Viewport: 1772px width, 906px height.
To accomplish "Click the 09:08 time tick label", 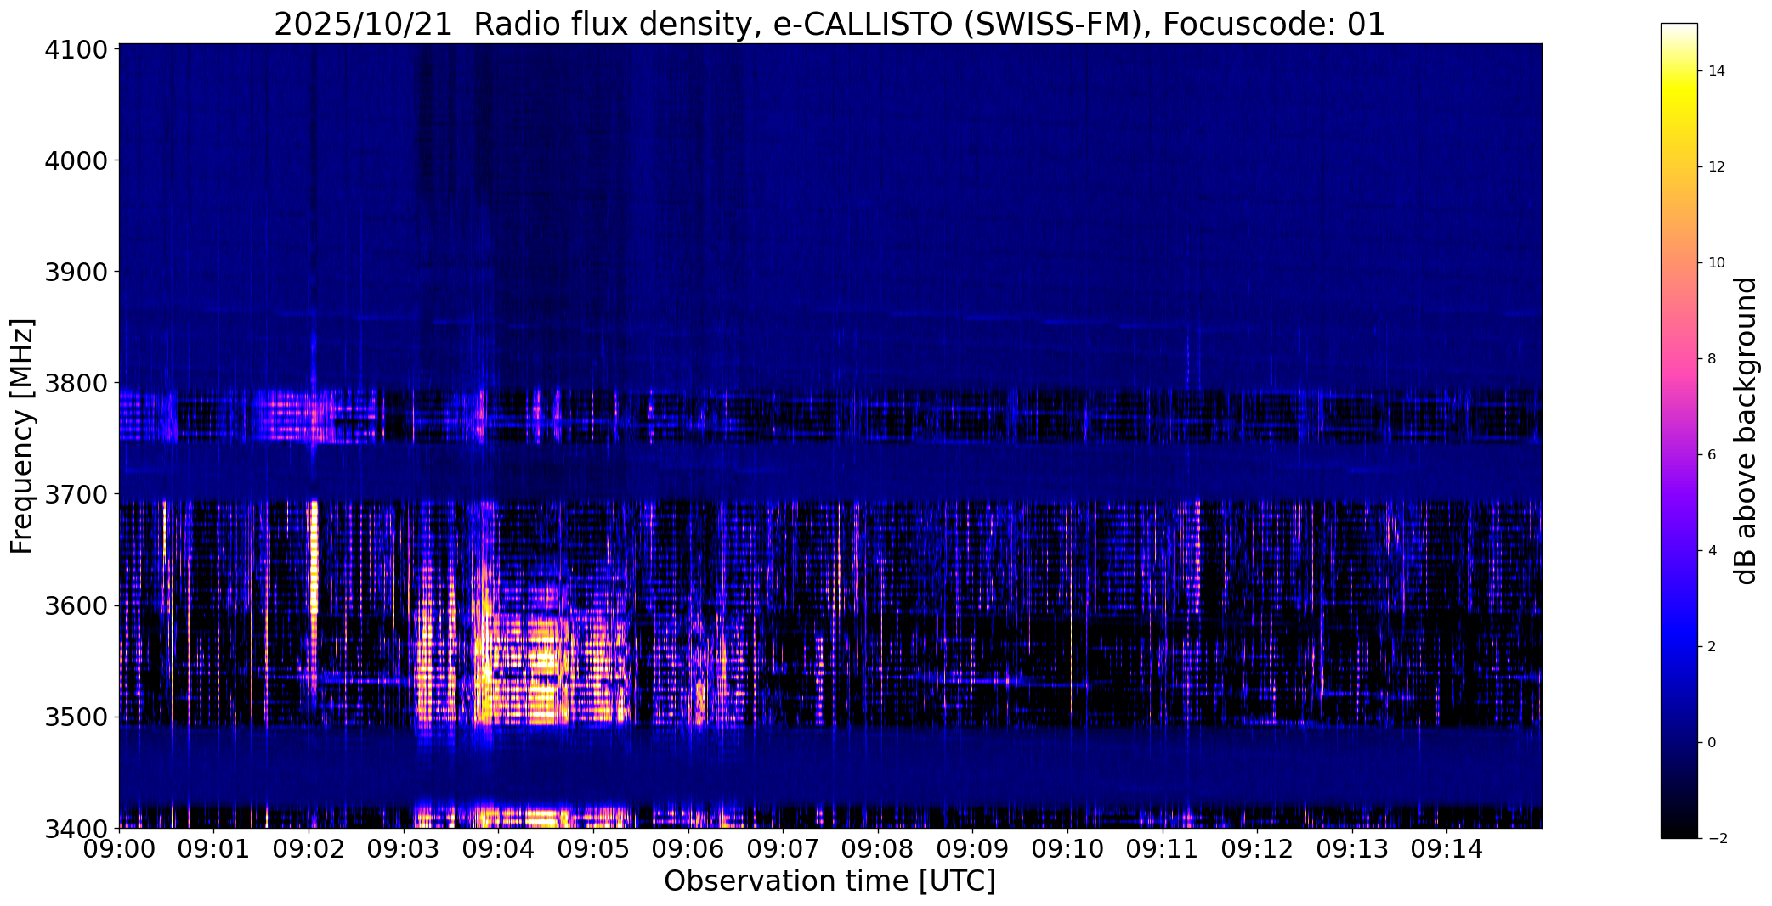I will tap(878, 848).
